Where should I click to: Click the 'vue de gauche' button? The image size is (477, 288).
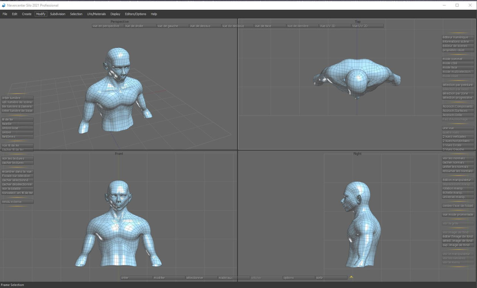pyautogui.click(x=173, y=26)
